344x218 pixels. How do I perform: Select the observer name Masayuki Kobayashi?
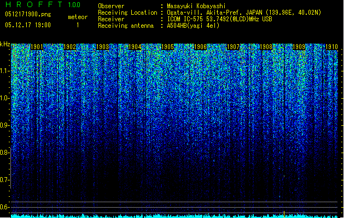(x=196, y=6)
